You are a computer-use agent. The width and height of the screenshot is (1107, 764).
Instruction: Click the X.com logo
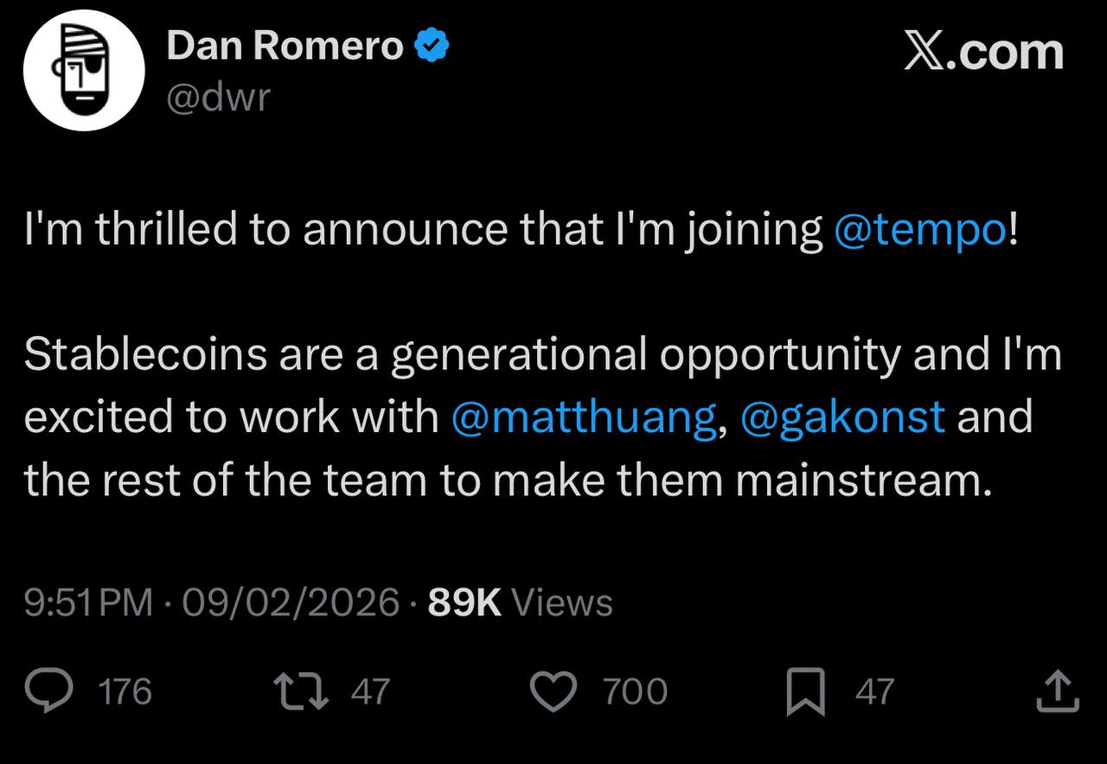pyautogui.click(x=983, y=52)
